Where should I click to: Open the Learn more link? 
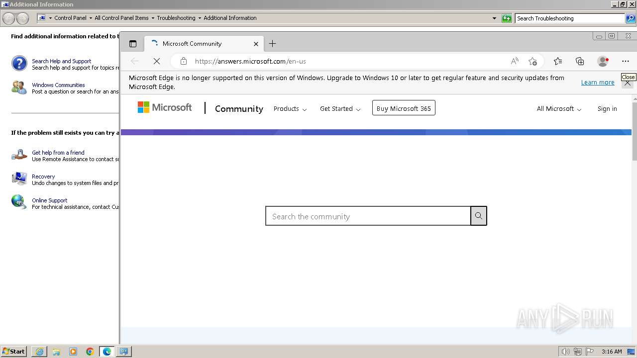click(x=598, y=83)
